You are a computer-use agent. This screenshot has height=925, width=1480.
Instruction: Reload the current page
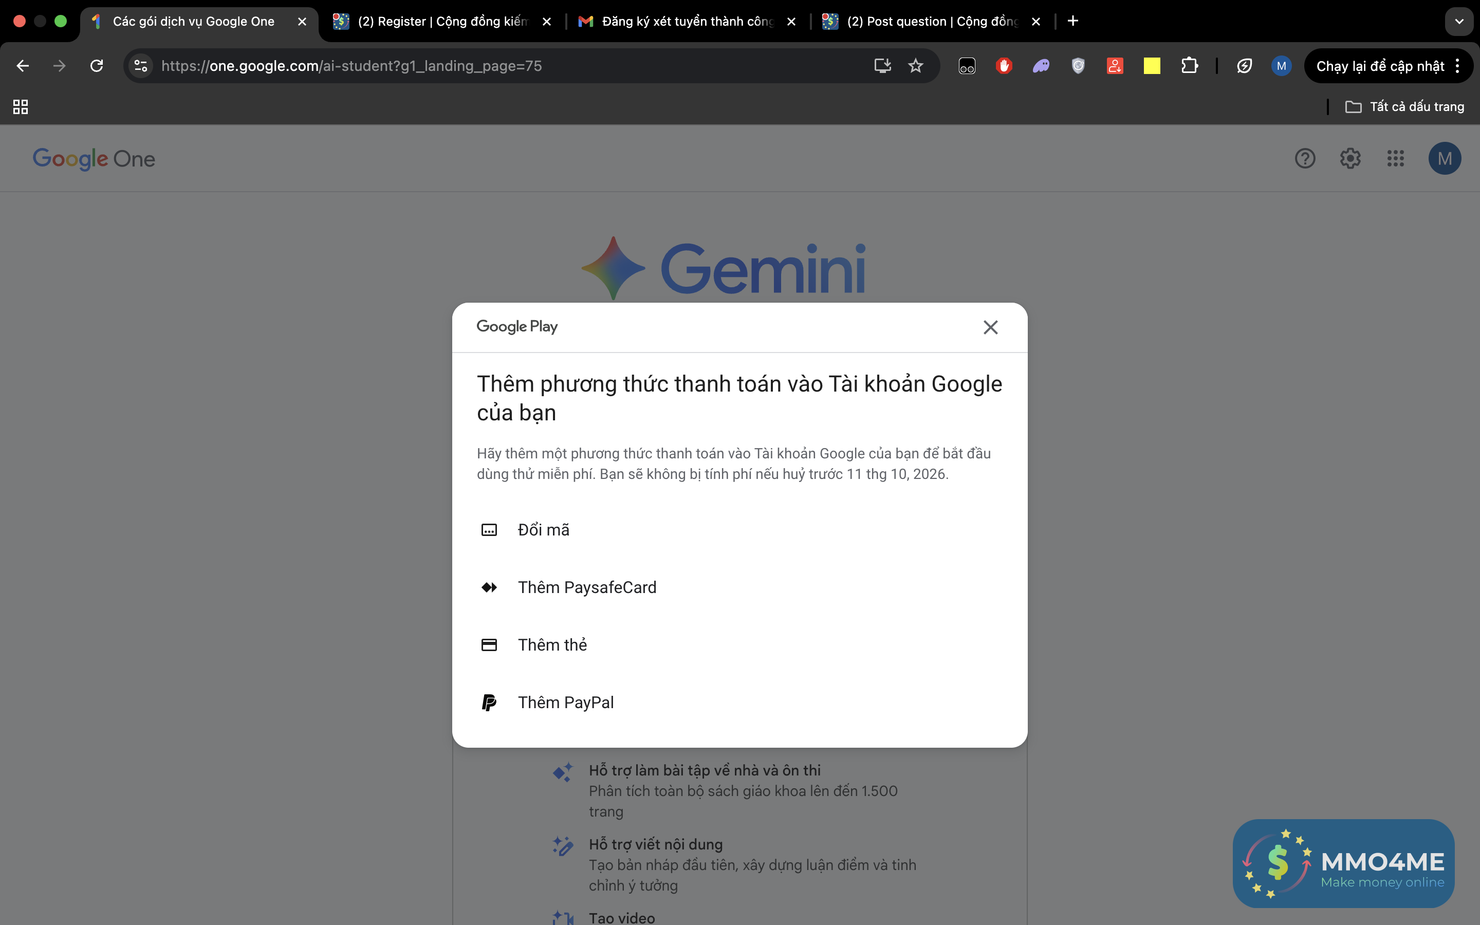(97, 66)
